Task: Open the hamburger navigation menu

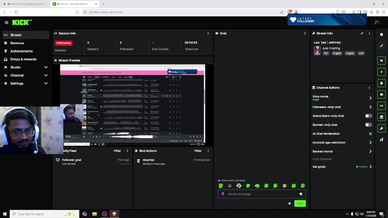Action: tap(6, 22)
